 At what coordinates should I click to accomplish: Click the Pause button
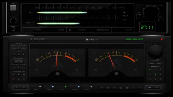tap(75, 88)
